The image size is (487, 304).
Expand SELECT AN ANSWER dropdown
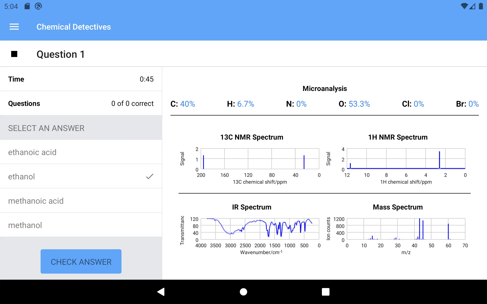[81, 127]
